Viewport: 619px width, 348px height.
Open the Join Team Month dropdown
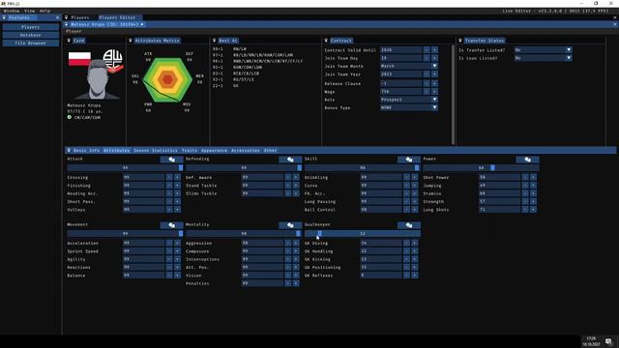409,67
